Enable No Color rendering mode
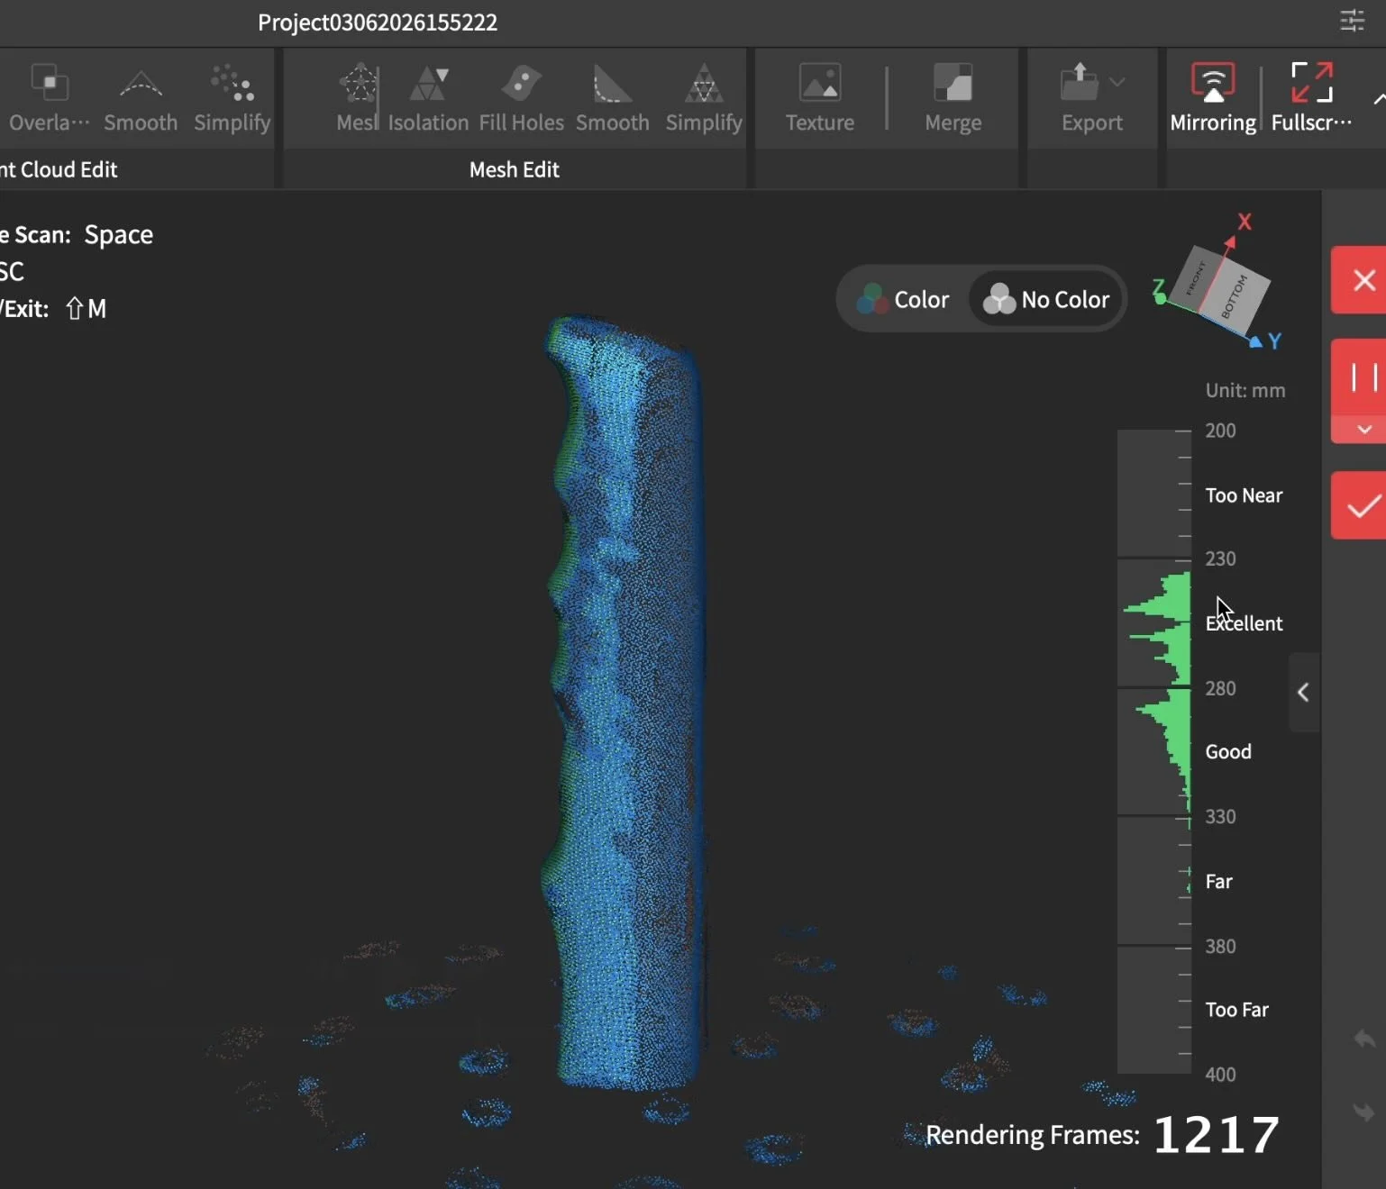1386x1189 pixels. tap(1046, 299)
